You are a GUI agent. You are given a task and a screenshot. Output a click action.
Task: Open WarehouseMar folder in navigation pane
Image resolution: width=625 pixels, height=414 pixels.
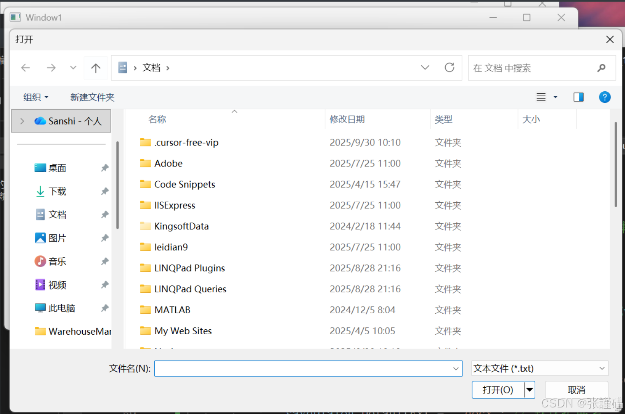pyautogui.click(x=73, y=331)
